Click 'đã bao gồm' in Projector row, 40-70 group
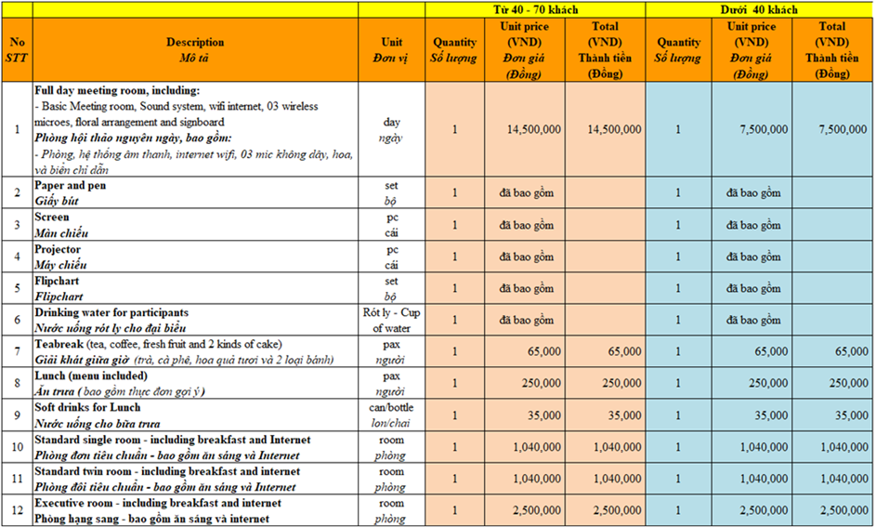876x527 pixels. (527, 257)
